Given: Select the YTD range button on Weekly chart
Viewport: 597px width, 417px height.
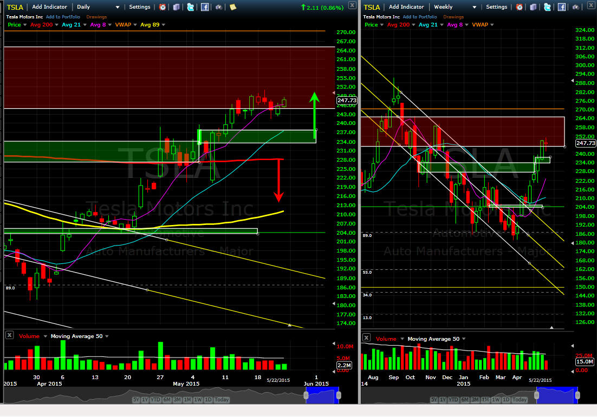Looking at the screenshot, I should pyautogui.click(x=453, y=400).
